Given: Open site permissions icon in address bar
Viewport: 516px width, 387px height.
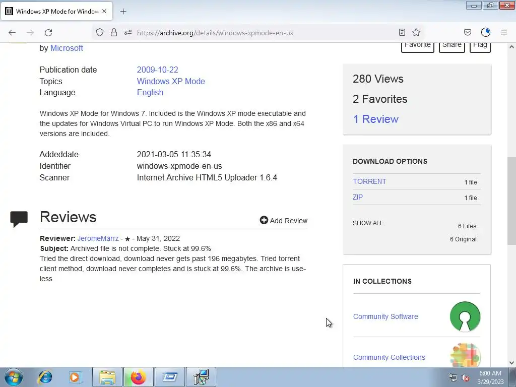Looking at the screenshot, I should pos(128,32).
